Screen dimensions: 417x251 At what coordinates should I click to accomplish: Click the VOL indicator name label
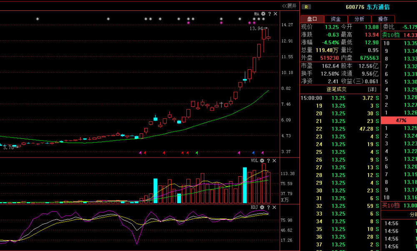tap(254, 160)
